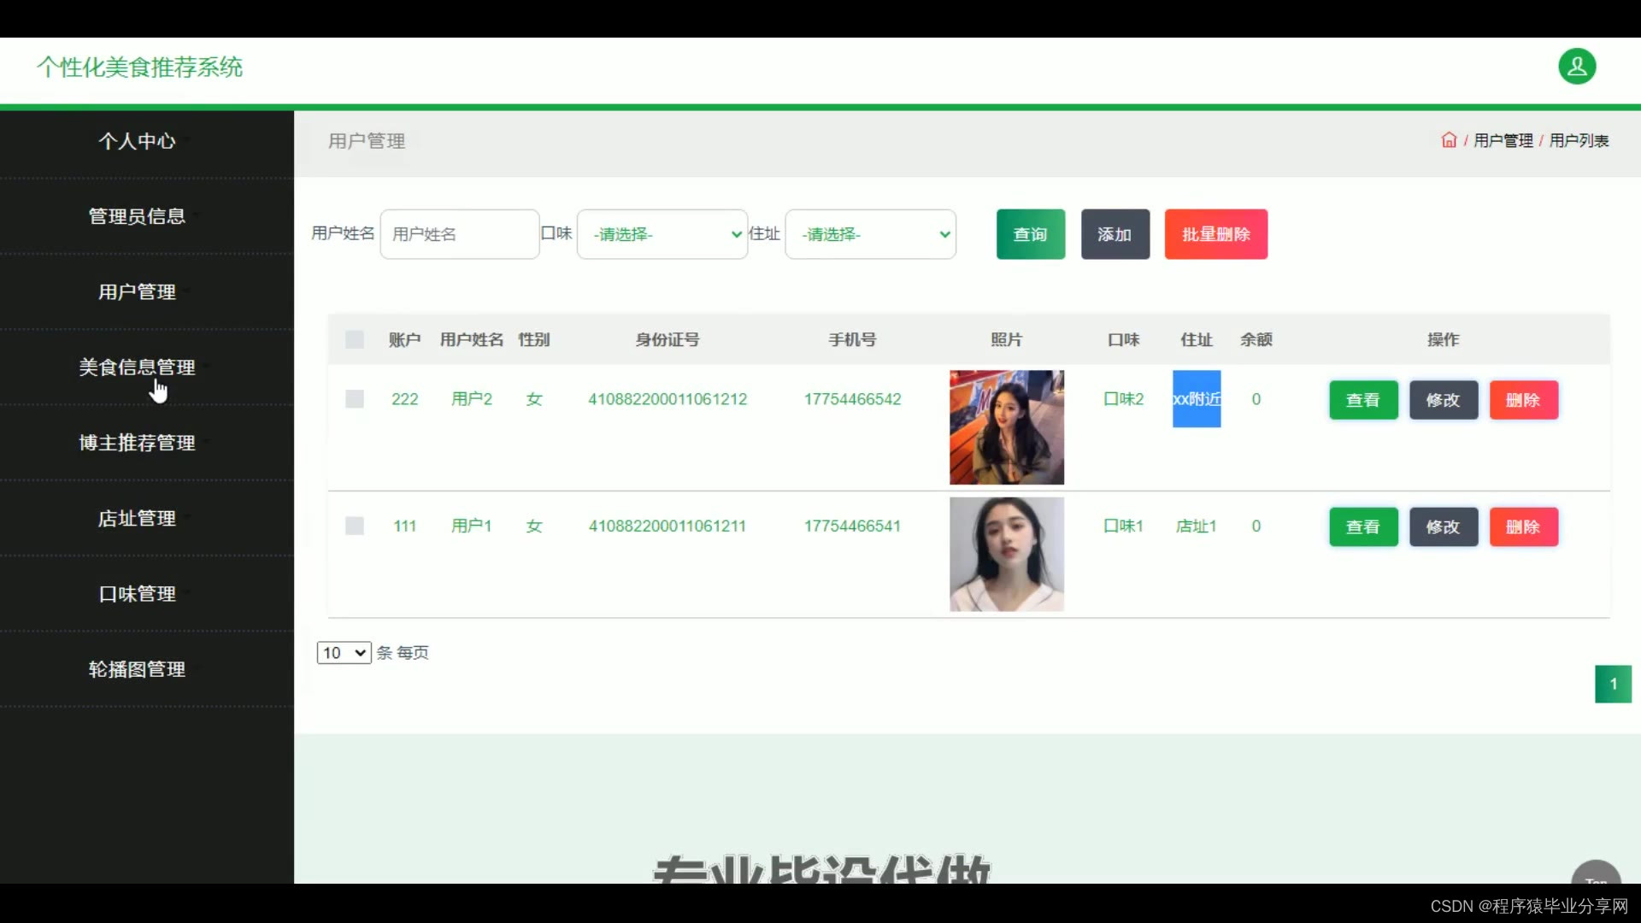Image resolution: width=1641 pixels, height=923 pixels.
Task: Toggle the select-all header checkbox
Action: pos(355,340)
